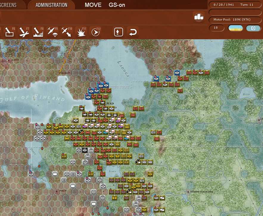
Task: Select blue Finnish counter on Gulf of Finland coast
Action: click(88, 97)
